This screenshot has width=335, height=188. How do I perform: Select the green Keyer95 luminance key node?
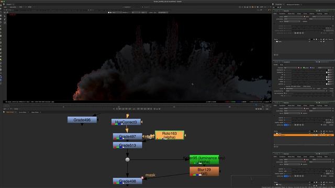click(x=204, y=160)
